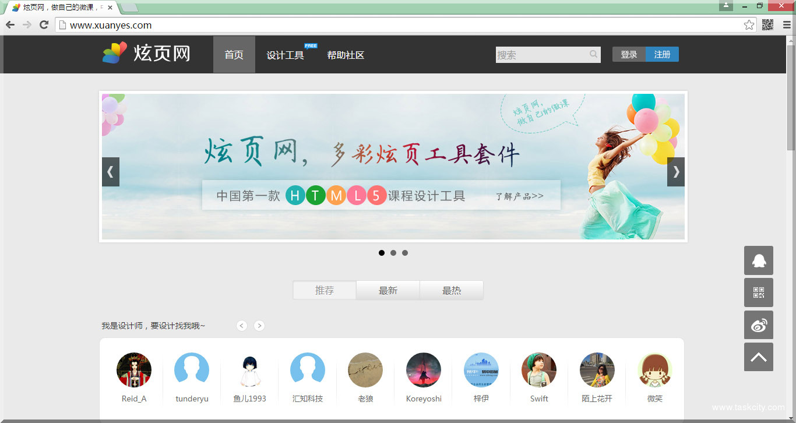Click the search magnifier icon
The width and height of the screenshot is (796, 423).
(593, 55)
